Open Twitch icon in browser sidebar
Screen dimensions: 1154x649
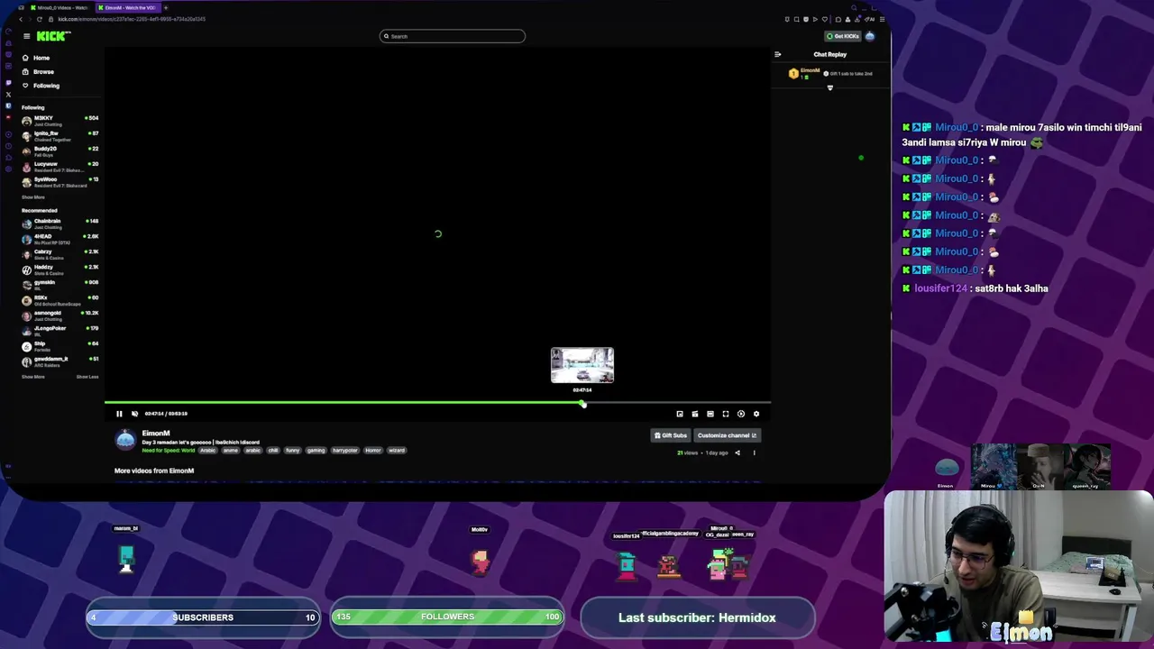8,82
